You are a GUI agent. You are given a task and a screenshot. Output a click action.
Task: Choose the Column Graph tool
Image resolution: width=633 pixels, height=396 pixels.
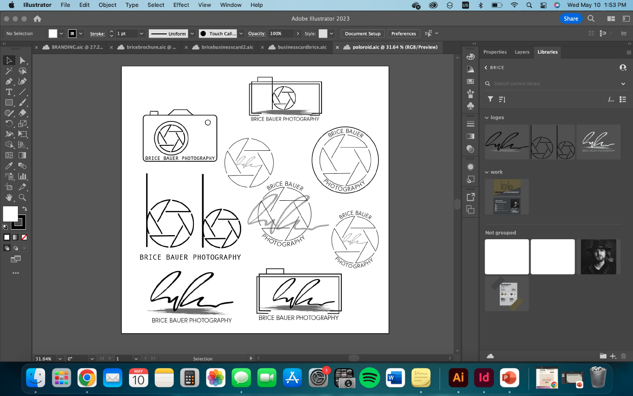tap(23, 176)
